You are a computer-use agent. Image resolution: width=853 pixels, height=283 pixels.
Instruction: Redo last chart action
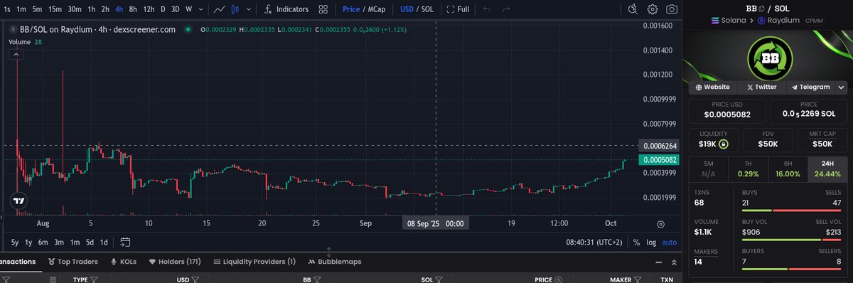(x=506, y=9)
